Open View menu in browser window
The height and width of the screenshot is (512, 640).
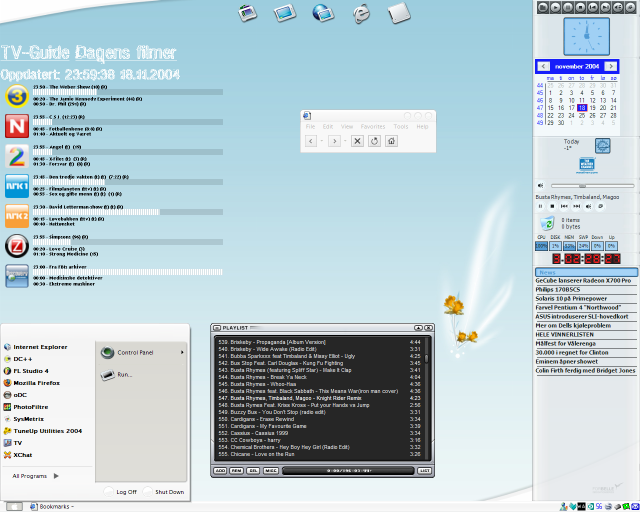(347, 126)
